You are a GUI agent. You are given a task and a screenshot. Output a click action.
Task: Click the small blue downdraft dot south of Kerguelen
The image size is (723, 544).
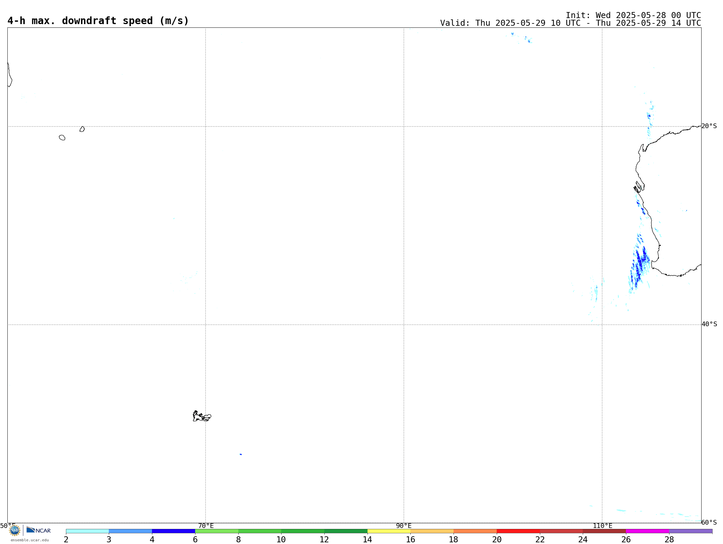[241, 454]
